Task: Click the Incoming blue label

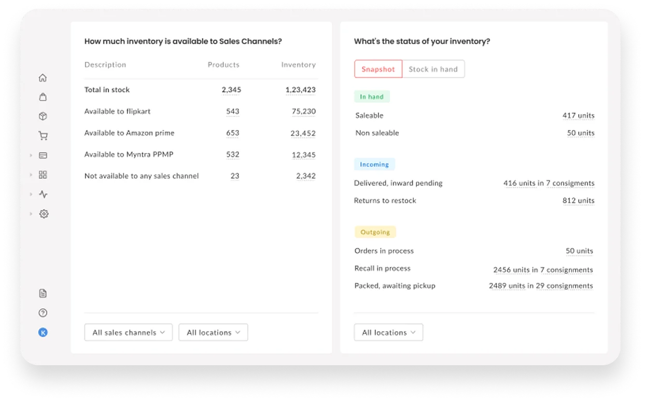Action: (x=374, y=164)
